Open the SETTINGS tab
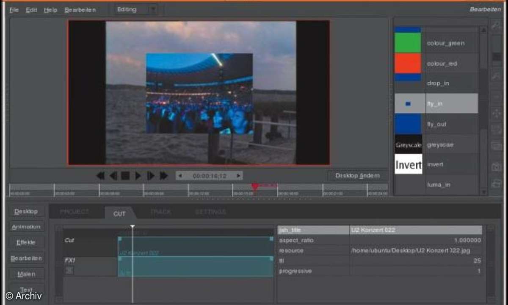 (211, 212)
